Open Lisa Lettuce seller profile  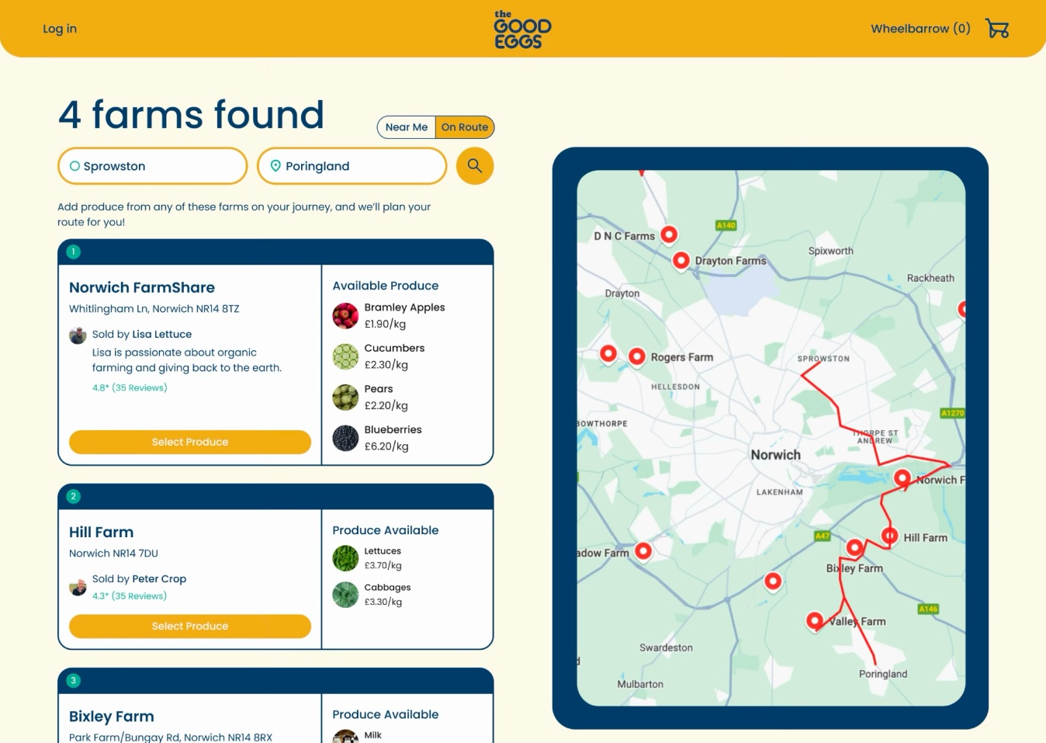161,335
